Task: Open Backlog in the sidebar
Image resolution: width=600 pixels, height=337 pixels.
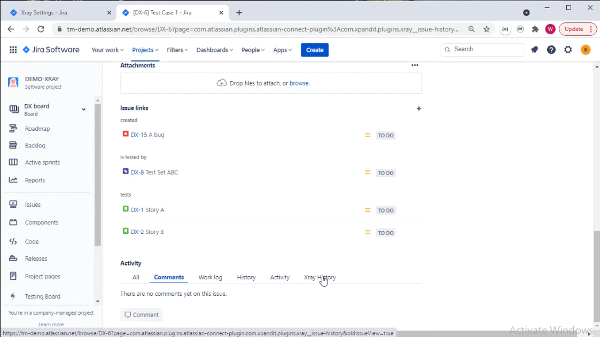Action: coord(35,145)
